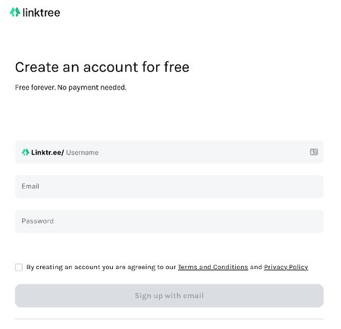
Task: Open the Privacy Policy link
Action: (x=286, y=267)
